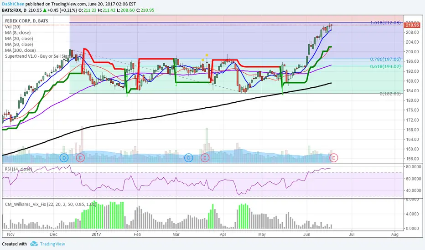This screenshot has height=250, width=425.
Task: Click the C:210.95 close value in header
Action: click(145, 10)
